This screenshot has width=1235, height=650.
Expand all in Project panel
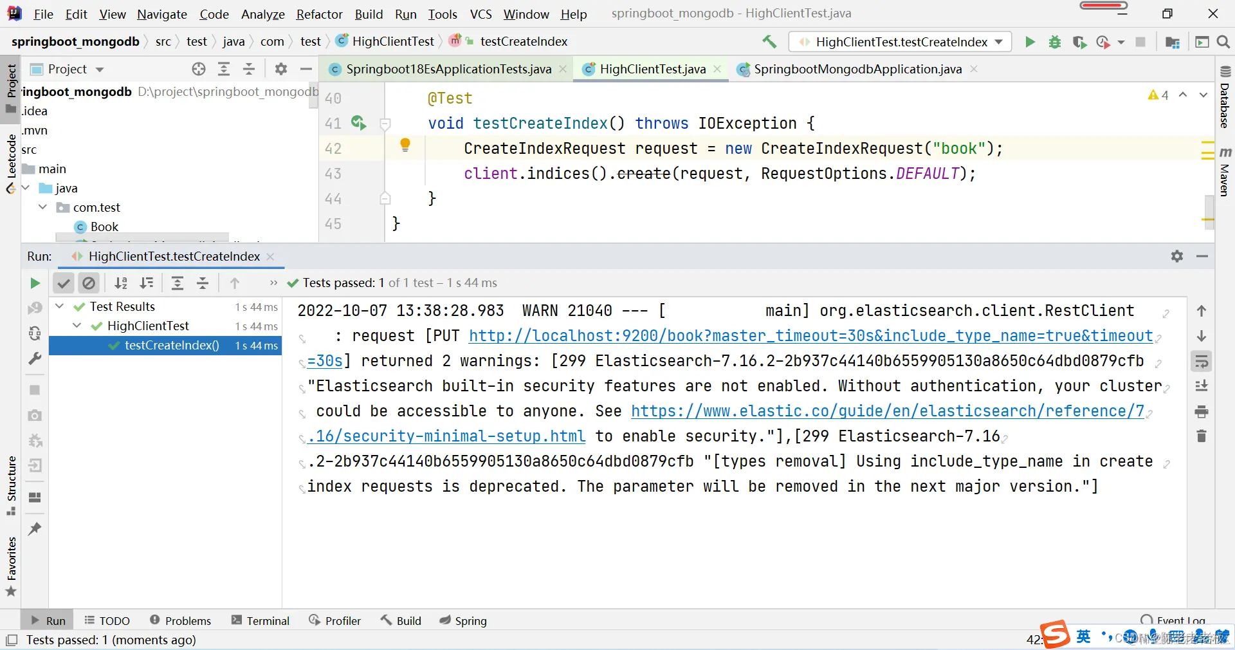(x=224, y=69)
